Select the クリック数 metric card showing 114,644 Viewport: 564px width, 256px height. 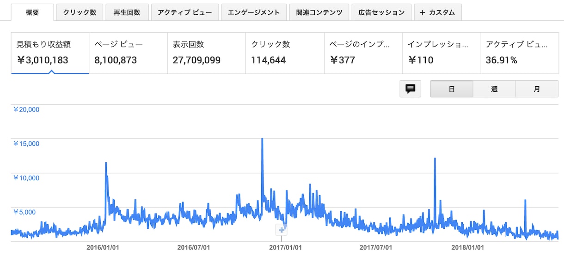pyautogui.click(x=285, y=53)
